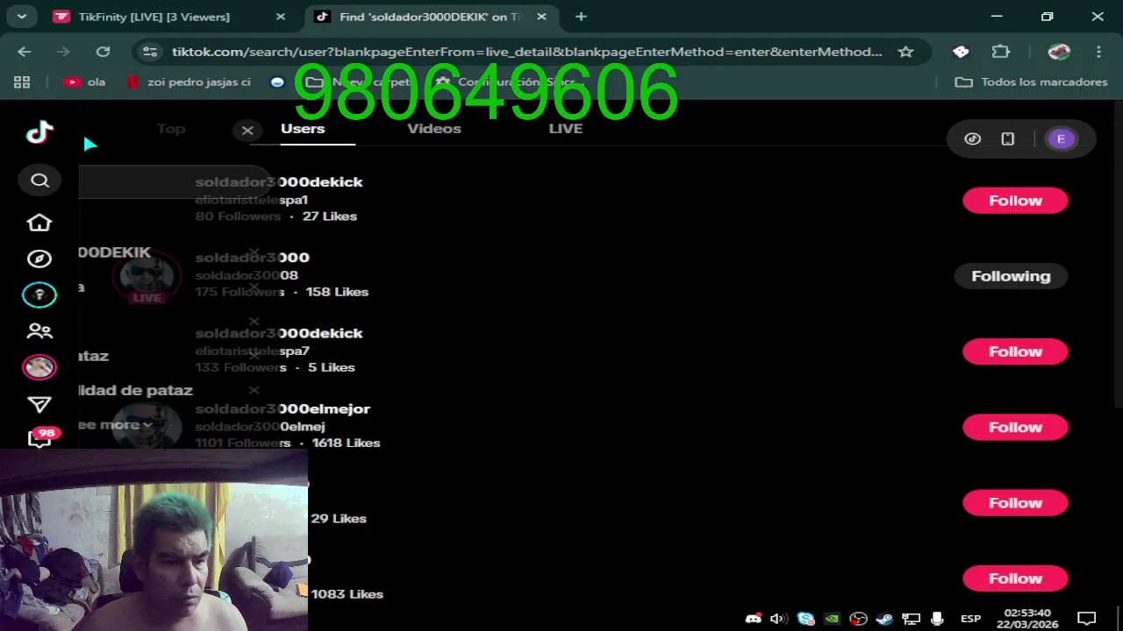Click the pink-ringed avatar in sidebar

coord(39,367)
